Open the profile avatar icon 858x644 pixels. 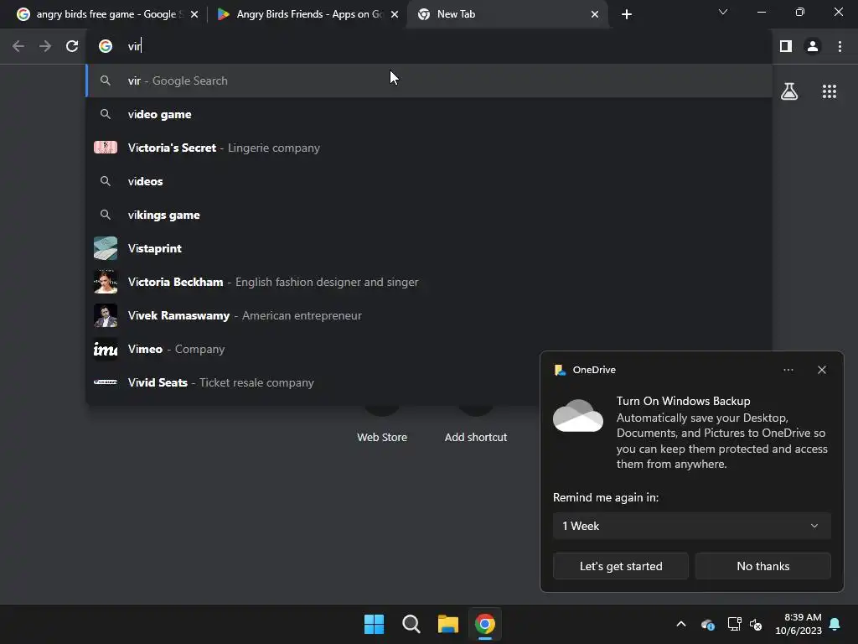click(813, 47)
